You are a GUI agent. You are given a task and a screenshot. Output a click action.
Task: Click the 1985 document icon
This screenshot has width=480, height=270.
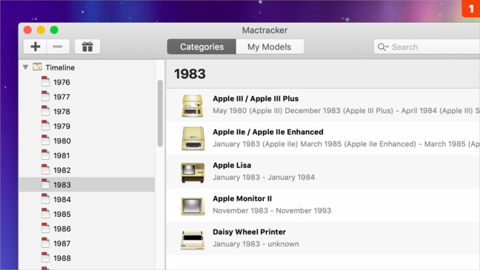click(x=45, y=214)
